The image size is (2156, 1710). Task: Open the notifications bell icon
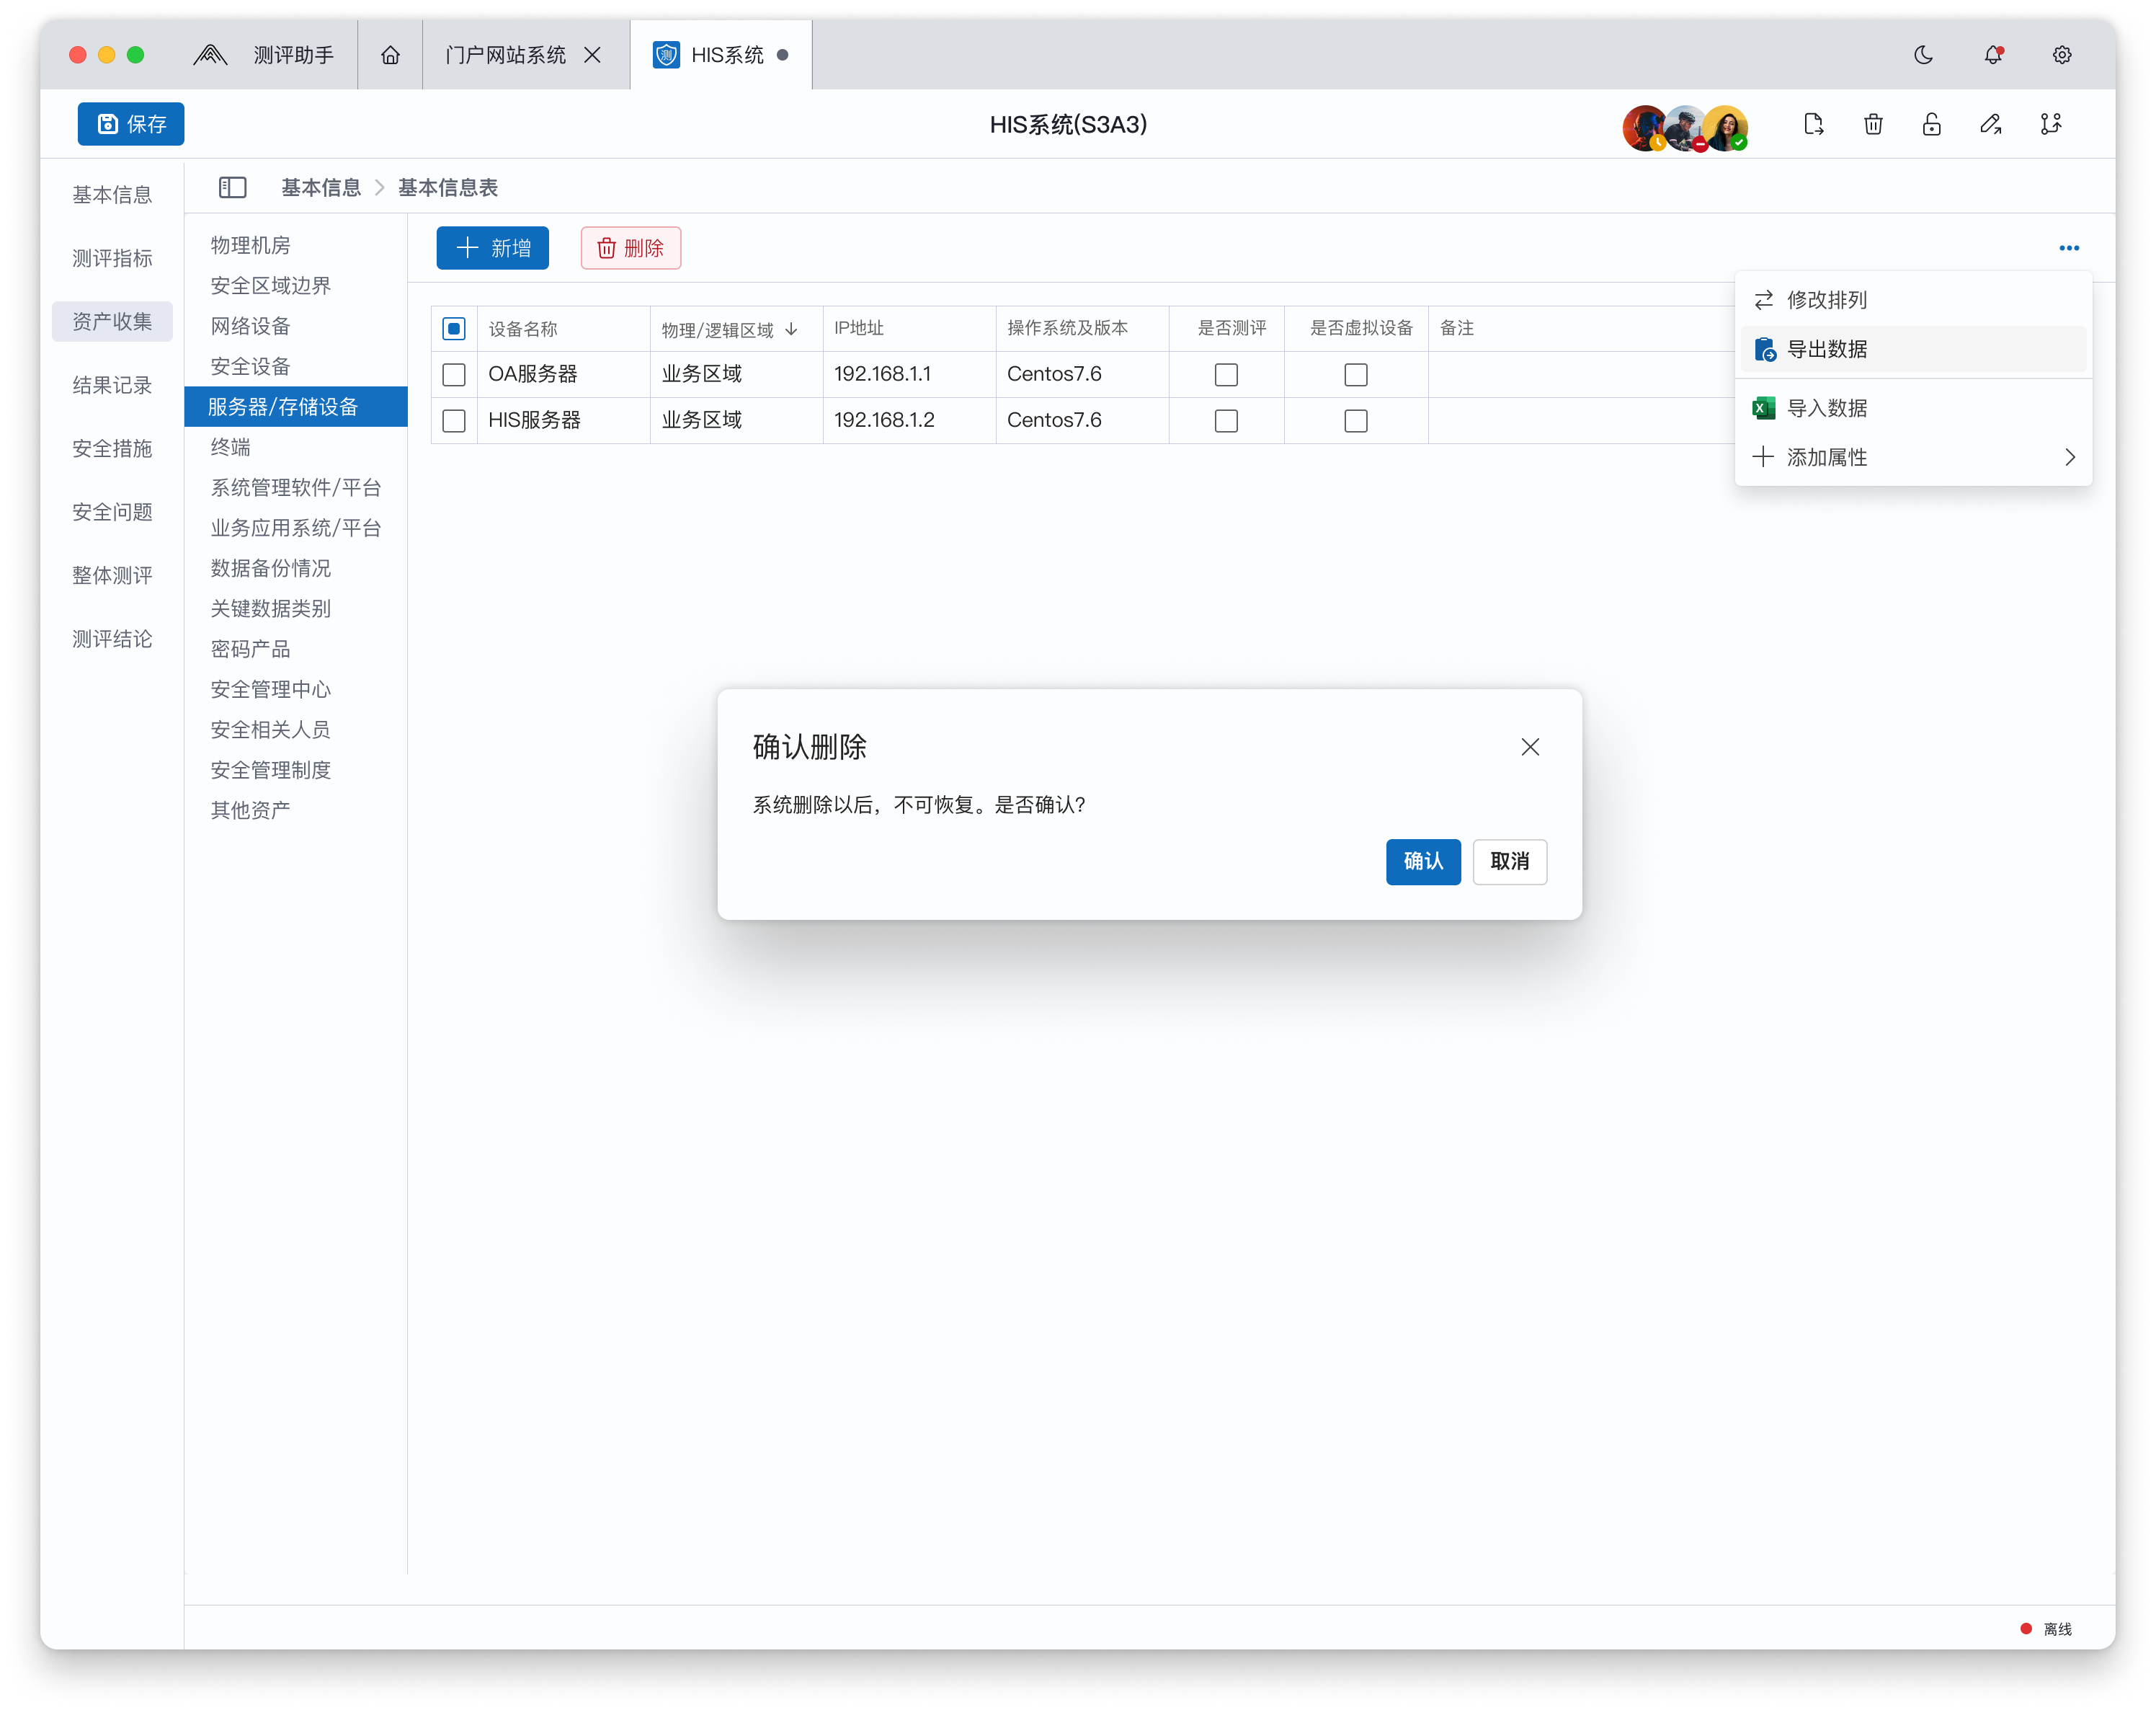click(1993, 55)
